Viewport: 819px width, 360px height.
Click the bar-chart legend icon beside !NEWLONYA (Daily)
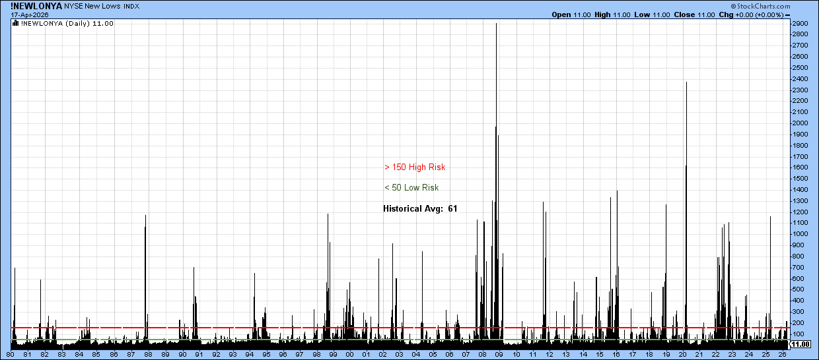[x=15, y=23]
